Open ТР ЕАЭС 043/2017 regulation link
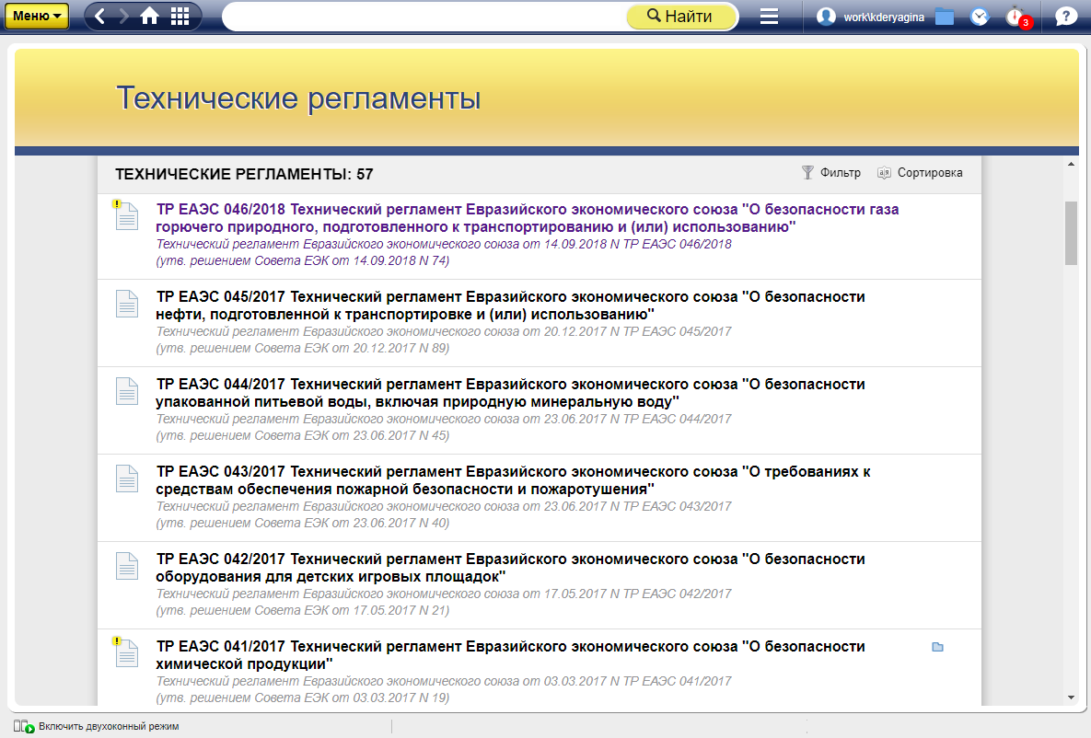This screenshot has height=738, width=1091. [x=514, y=480]
